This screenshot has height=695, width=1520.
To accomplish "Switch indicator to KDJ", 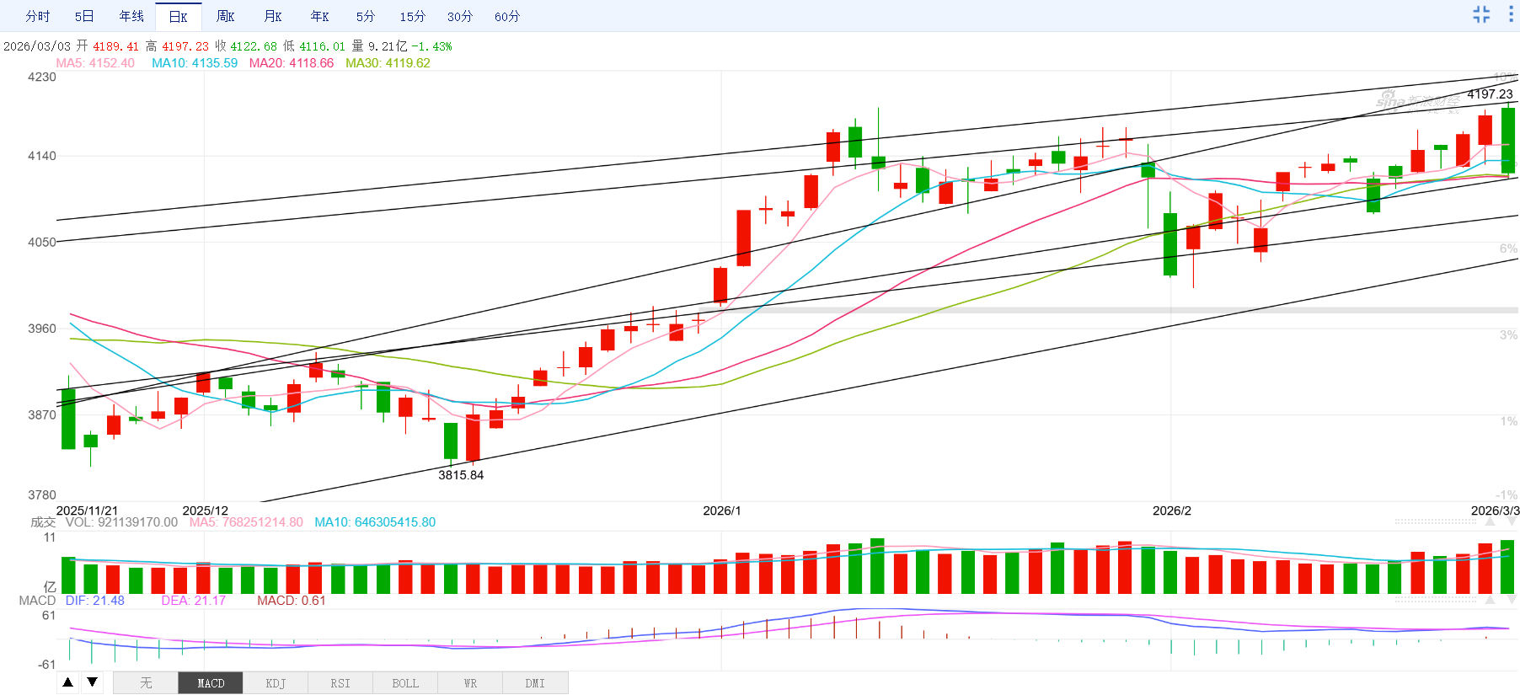I will [276, 683].
